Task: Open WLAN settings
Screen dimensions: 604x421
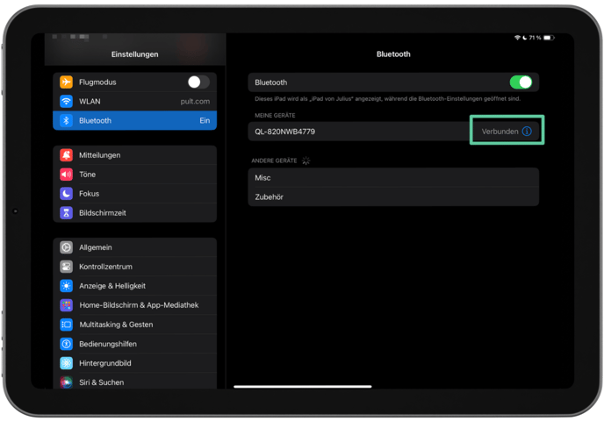Action: pos(135,101)
